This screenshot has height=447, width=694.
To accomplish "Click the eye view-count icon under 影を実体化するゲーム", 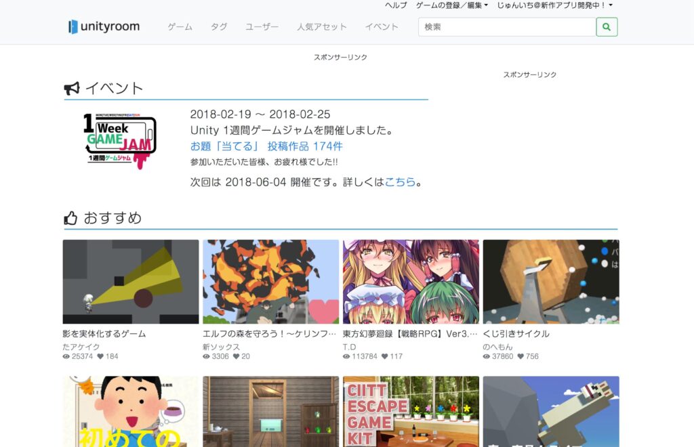I will coord(65,356).
